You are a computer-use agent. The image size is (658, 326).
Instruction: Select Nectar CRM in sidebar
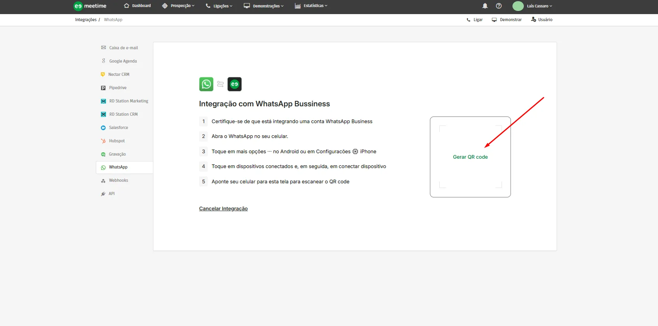tap(119, 74)
